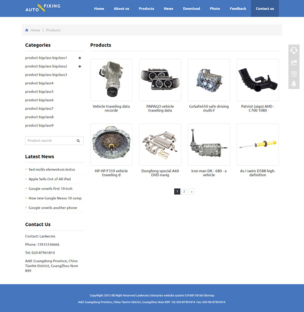Select product bigclass bigclass1 category
This screenshot has width=304, height=312.
[46, 58]
